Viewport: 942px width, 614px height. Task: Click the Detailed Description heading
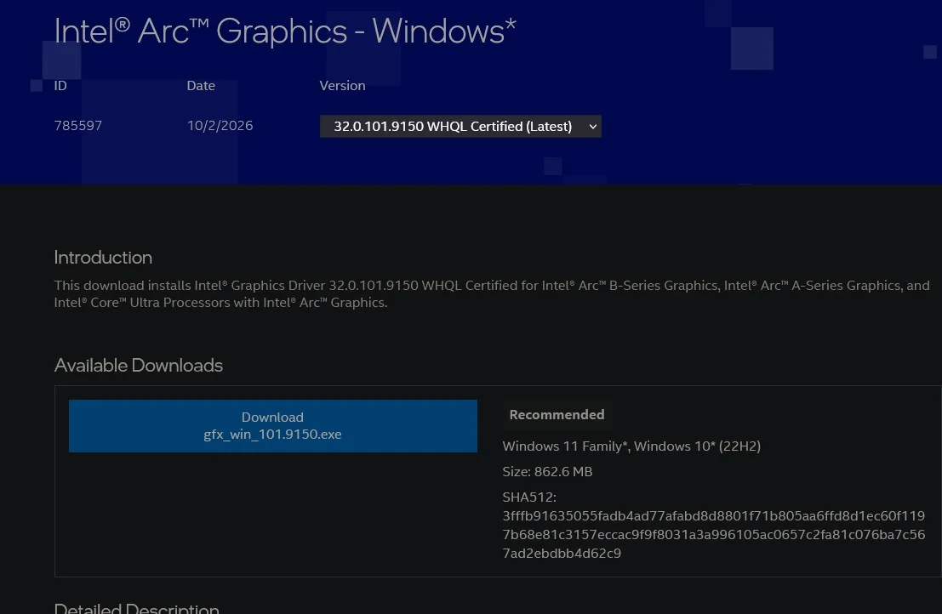136,607
